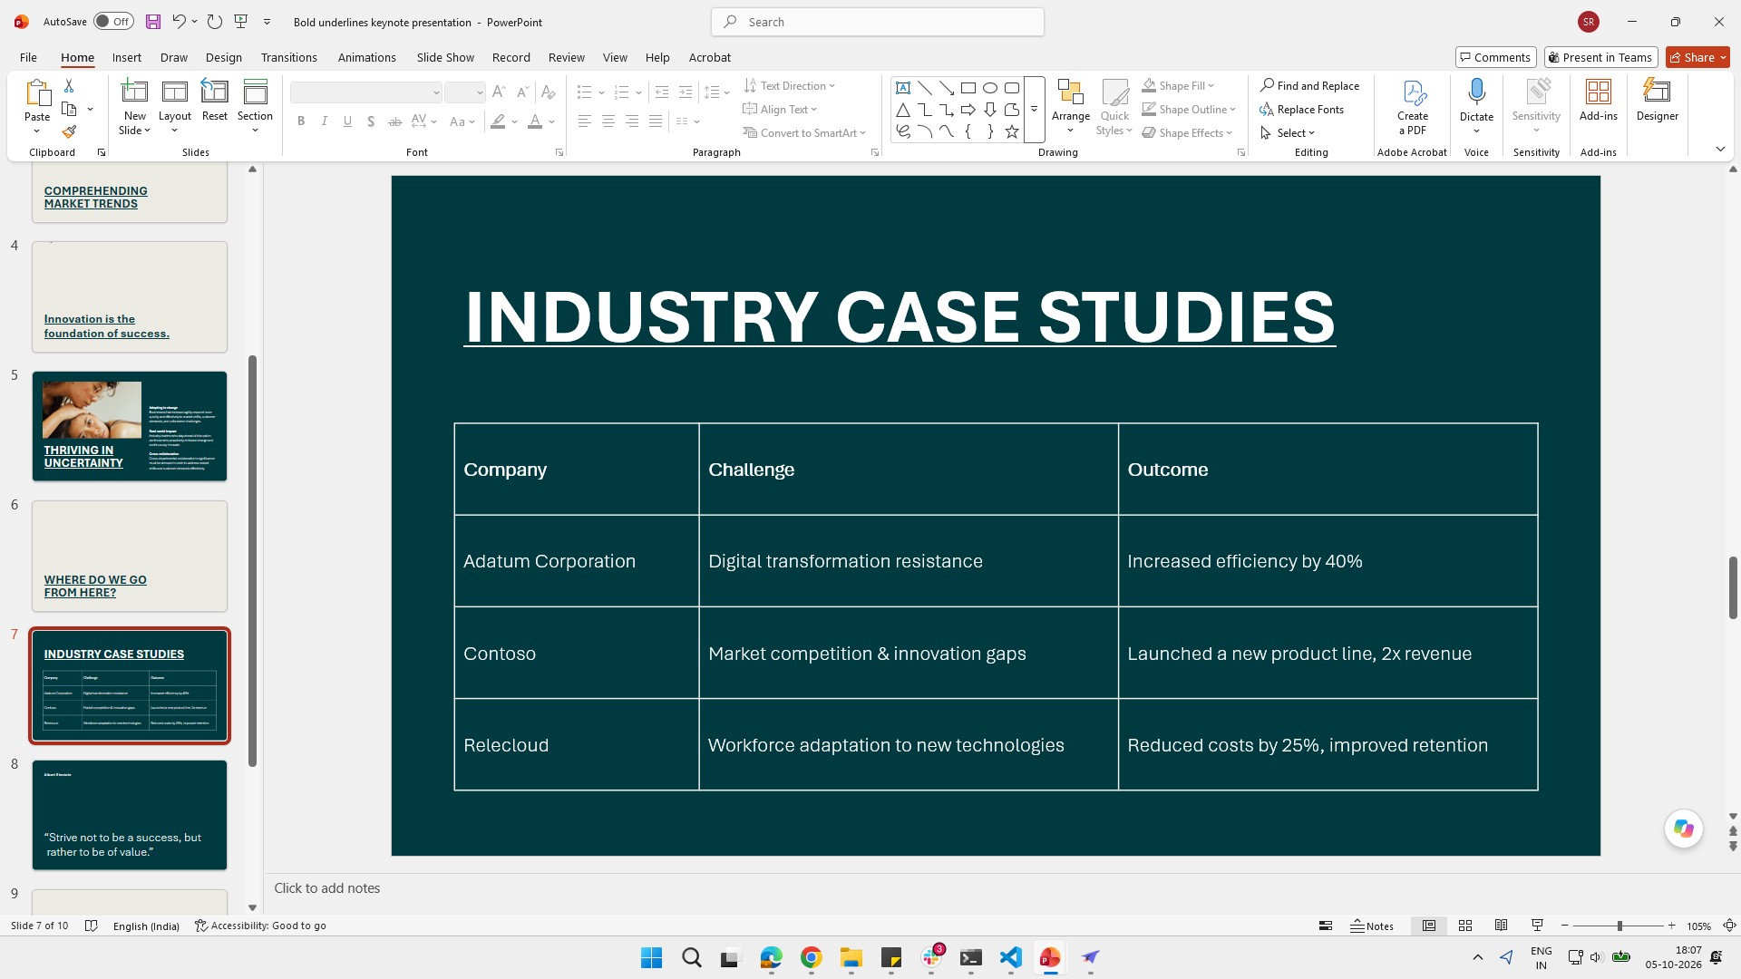Open the Comments pane
The width and height of the screenshot is (1741, 979).
[1495, 57]
